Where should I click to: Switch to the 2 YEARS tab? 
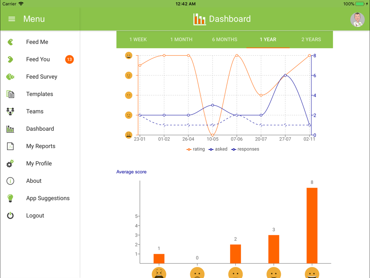point(311,40)
